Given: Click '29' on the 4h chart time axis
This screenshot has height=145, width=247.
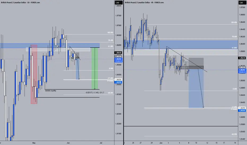Looking at the screenshot, I should (x=152, y=143).
